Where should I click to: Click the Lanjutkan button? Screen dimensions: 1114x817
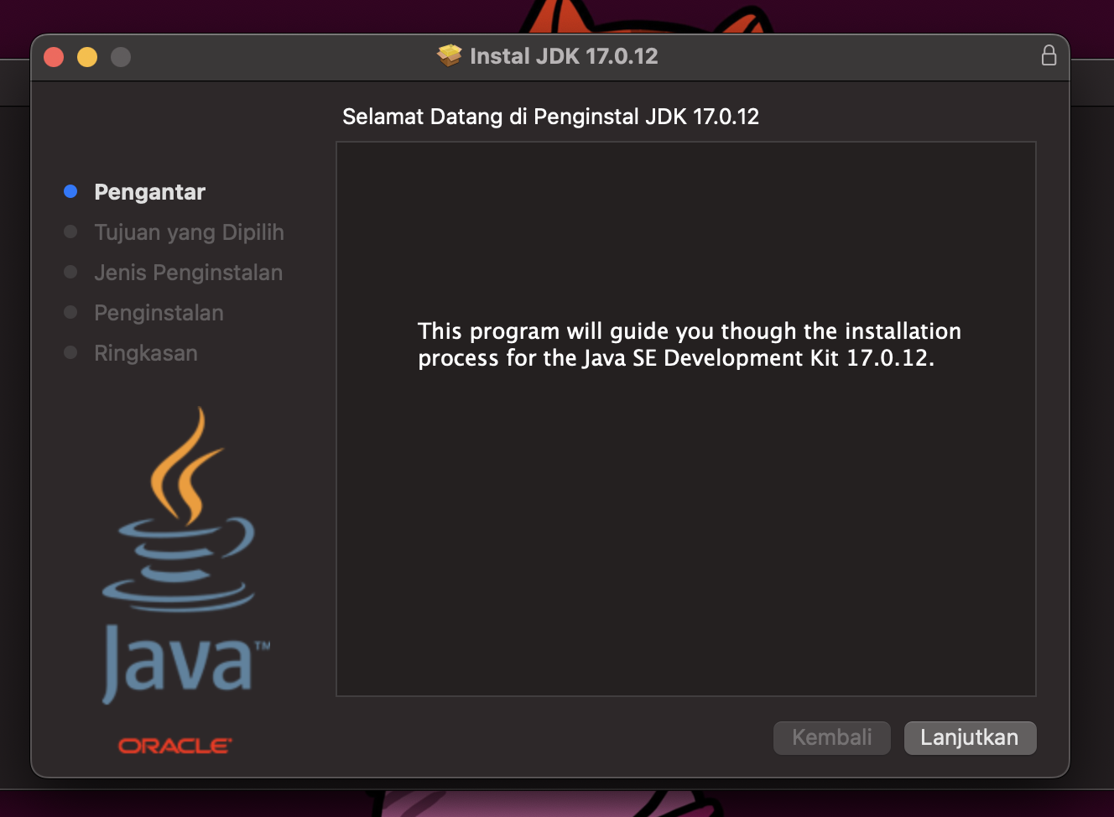point(970,738)
